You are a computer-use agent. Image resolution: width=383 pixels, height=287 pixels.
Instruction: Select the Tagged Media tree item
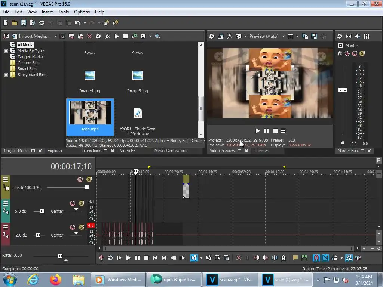click(x=30, y=57)
